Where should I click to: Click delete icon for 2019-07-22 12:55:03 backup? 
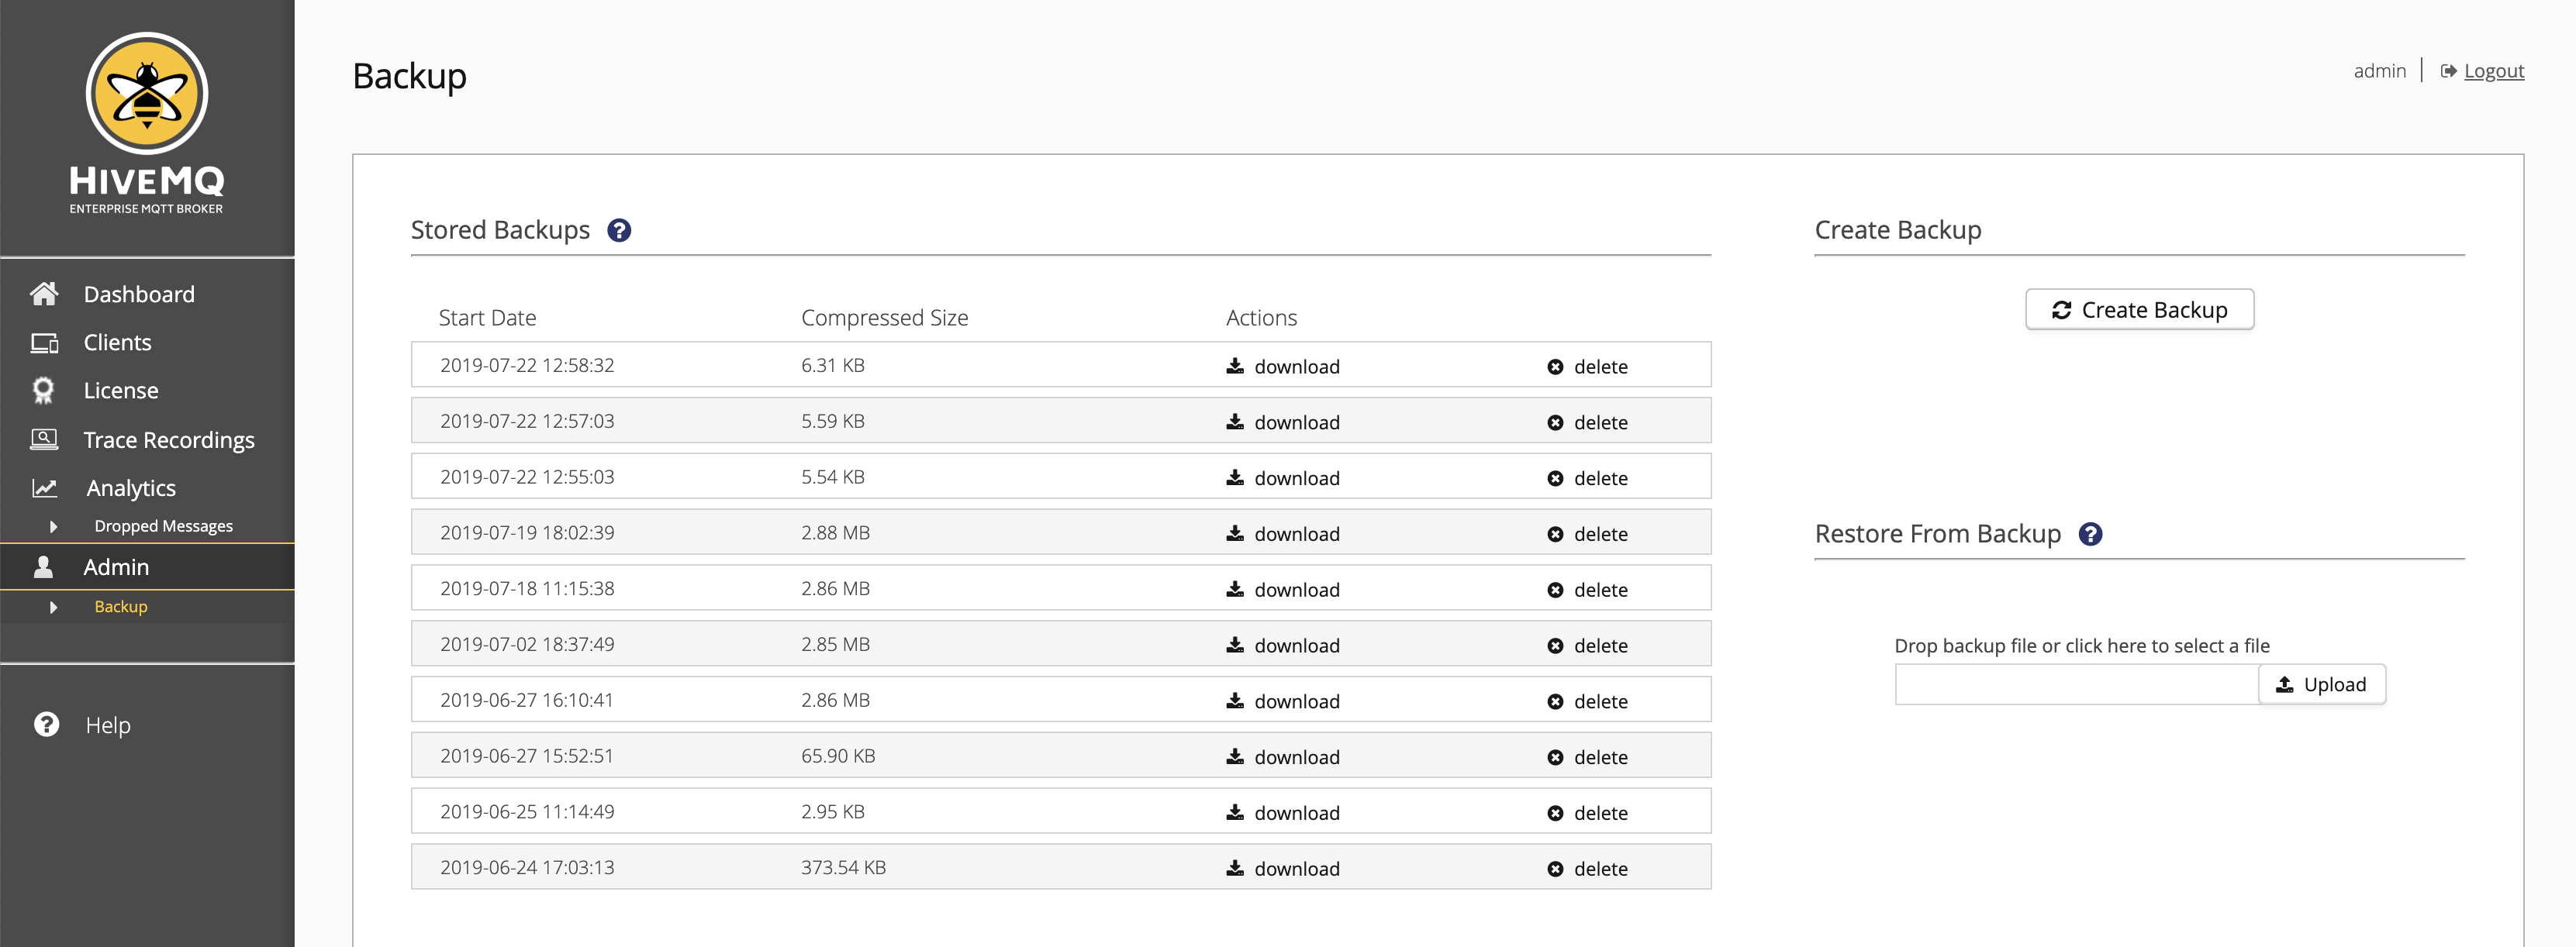[1555, 480]
